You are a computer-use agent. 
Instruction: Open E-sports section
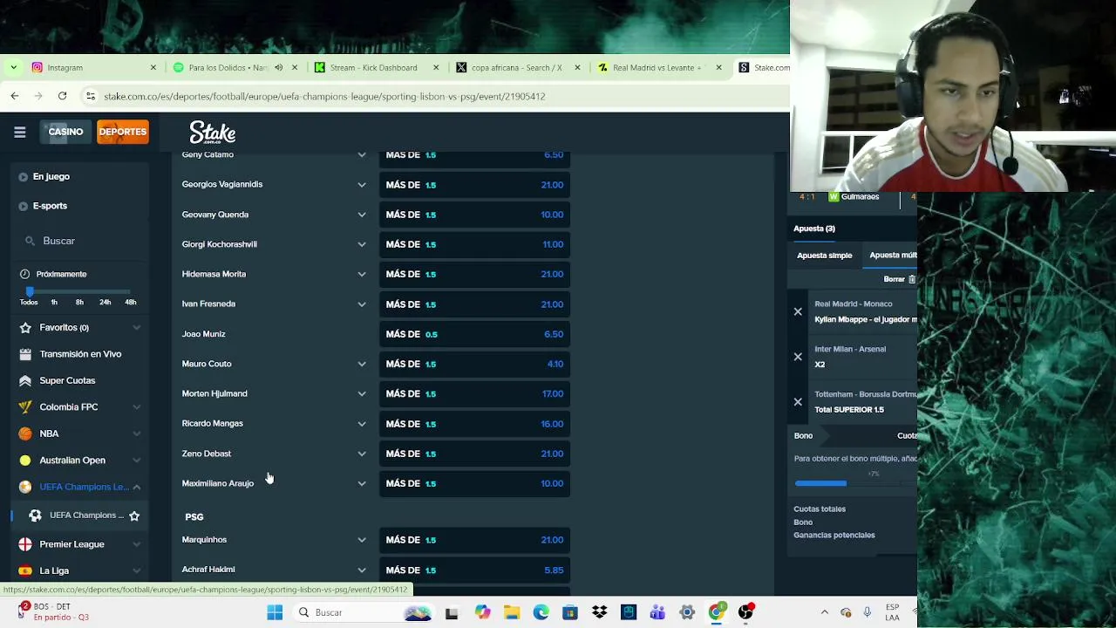coord(50,206)
